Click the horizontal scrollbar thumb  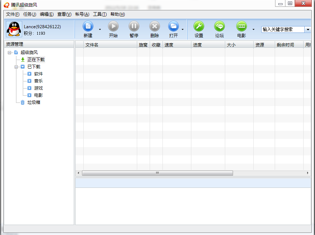tap(157, 173)
